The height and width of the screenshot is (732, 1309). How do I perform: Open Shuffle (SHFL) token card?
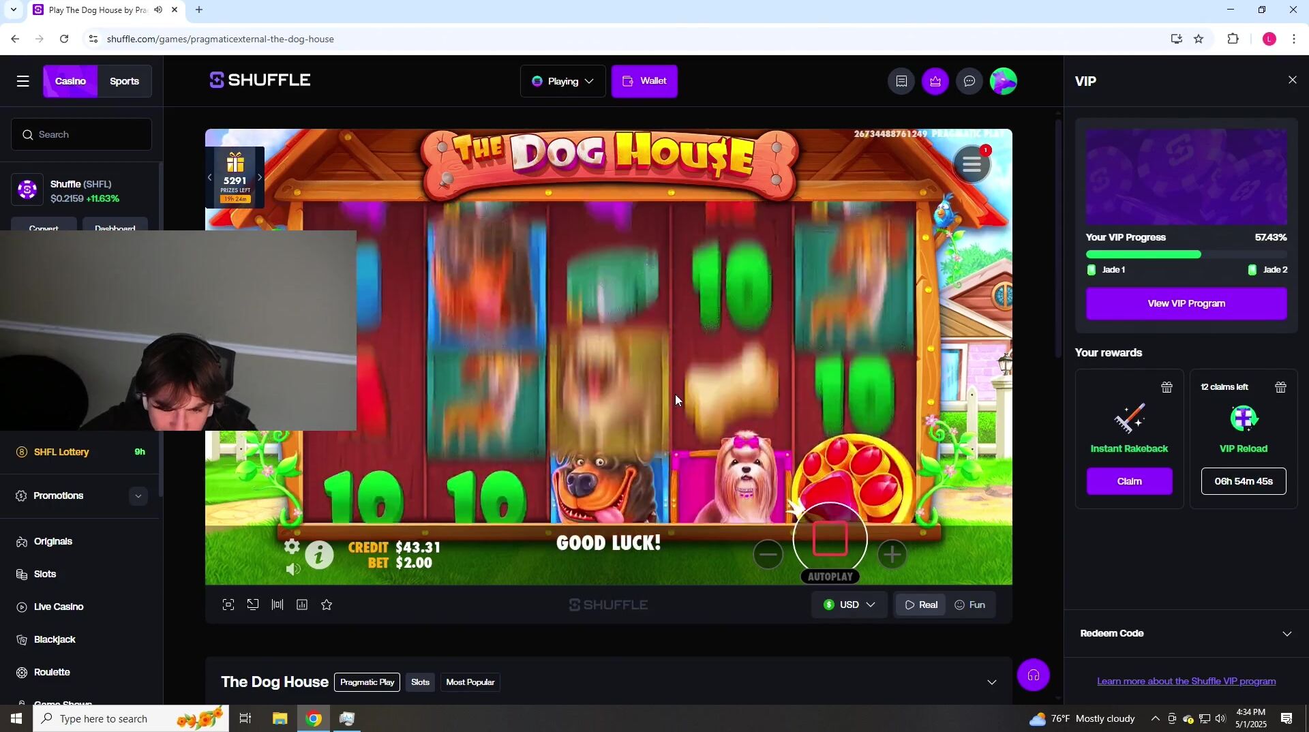coord(81,191)
